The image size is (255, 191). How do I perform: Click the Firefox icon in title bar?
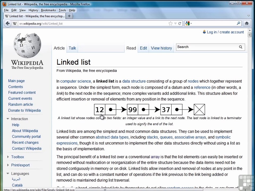[x=5, y=4]
